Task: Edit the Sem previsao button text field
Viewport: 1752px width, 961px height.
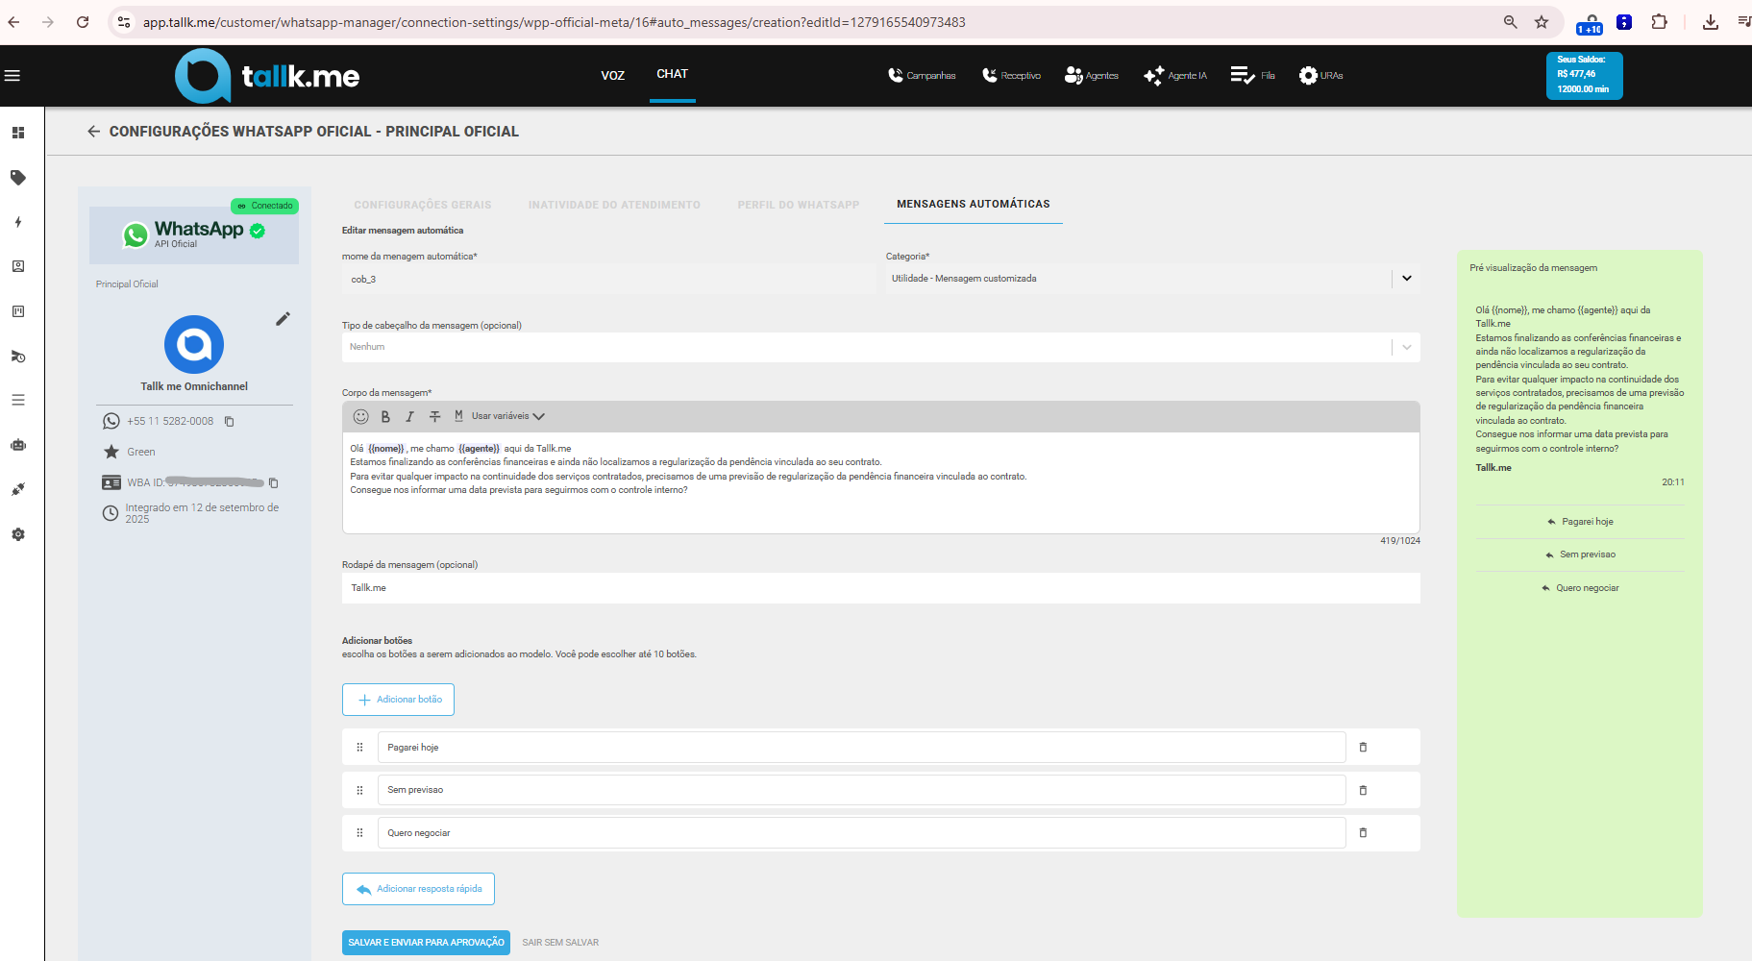Action: pos(861,790)
